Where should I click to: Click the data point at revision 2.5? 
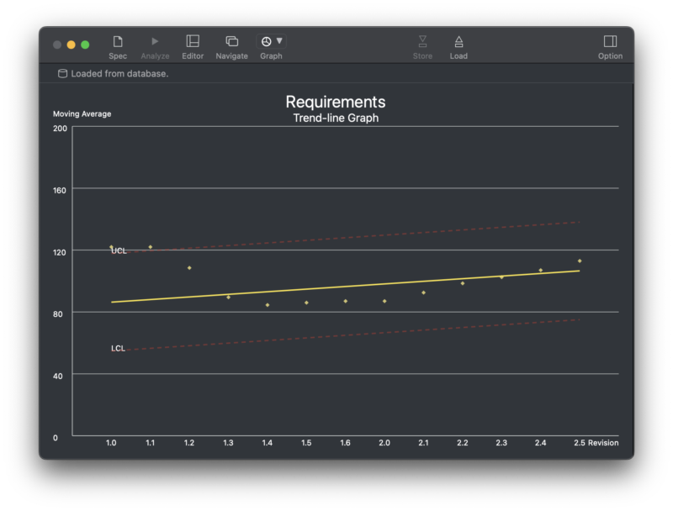click(x=580, y=261)
